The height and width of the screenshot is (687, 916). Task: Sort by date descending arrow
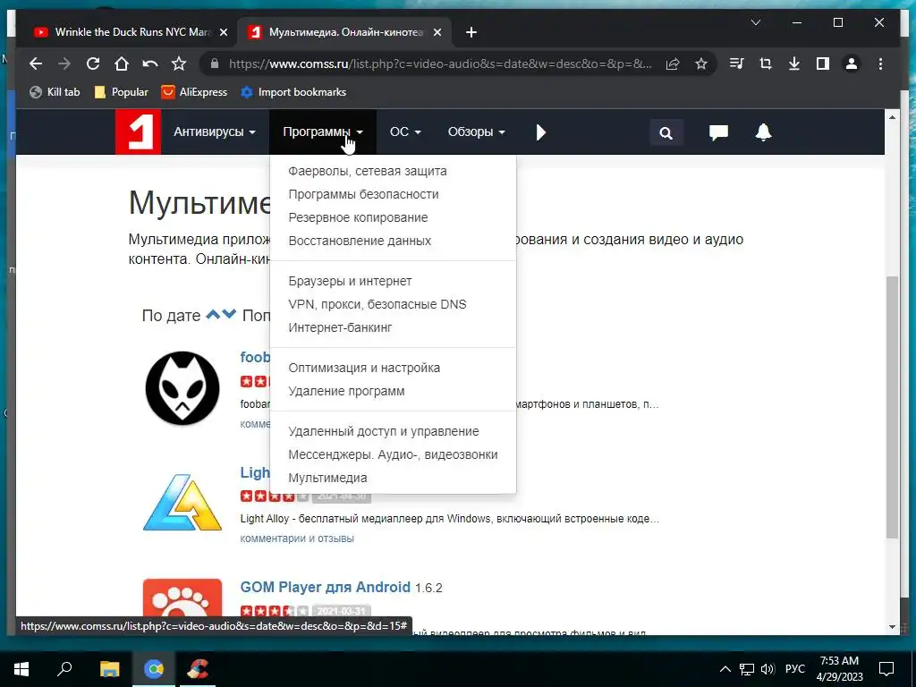[x=229, y=314]
